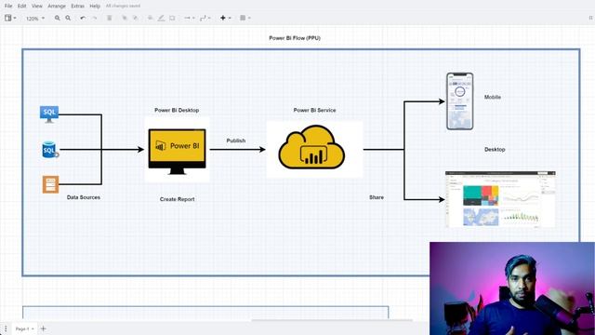The width and height of the screenshot is (595, 335).
Task: Click the line color pencil icon
Action: [x=161, y=18]
